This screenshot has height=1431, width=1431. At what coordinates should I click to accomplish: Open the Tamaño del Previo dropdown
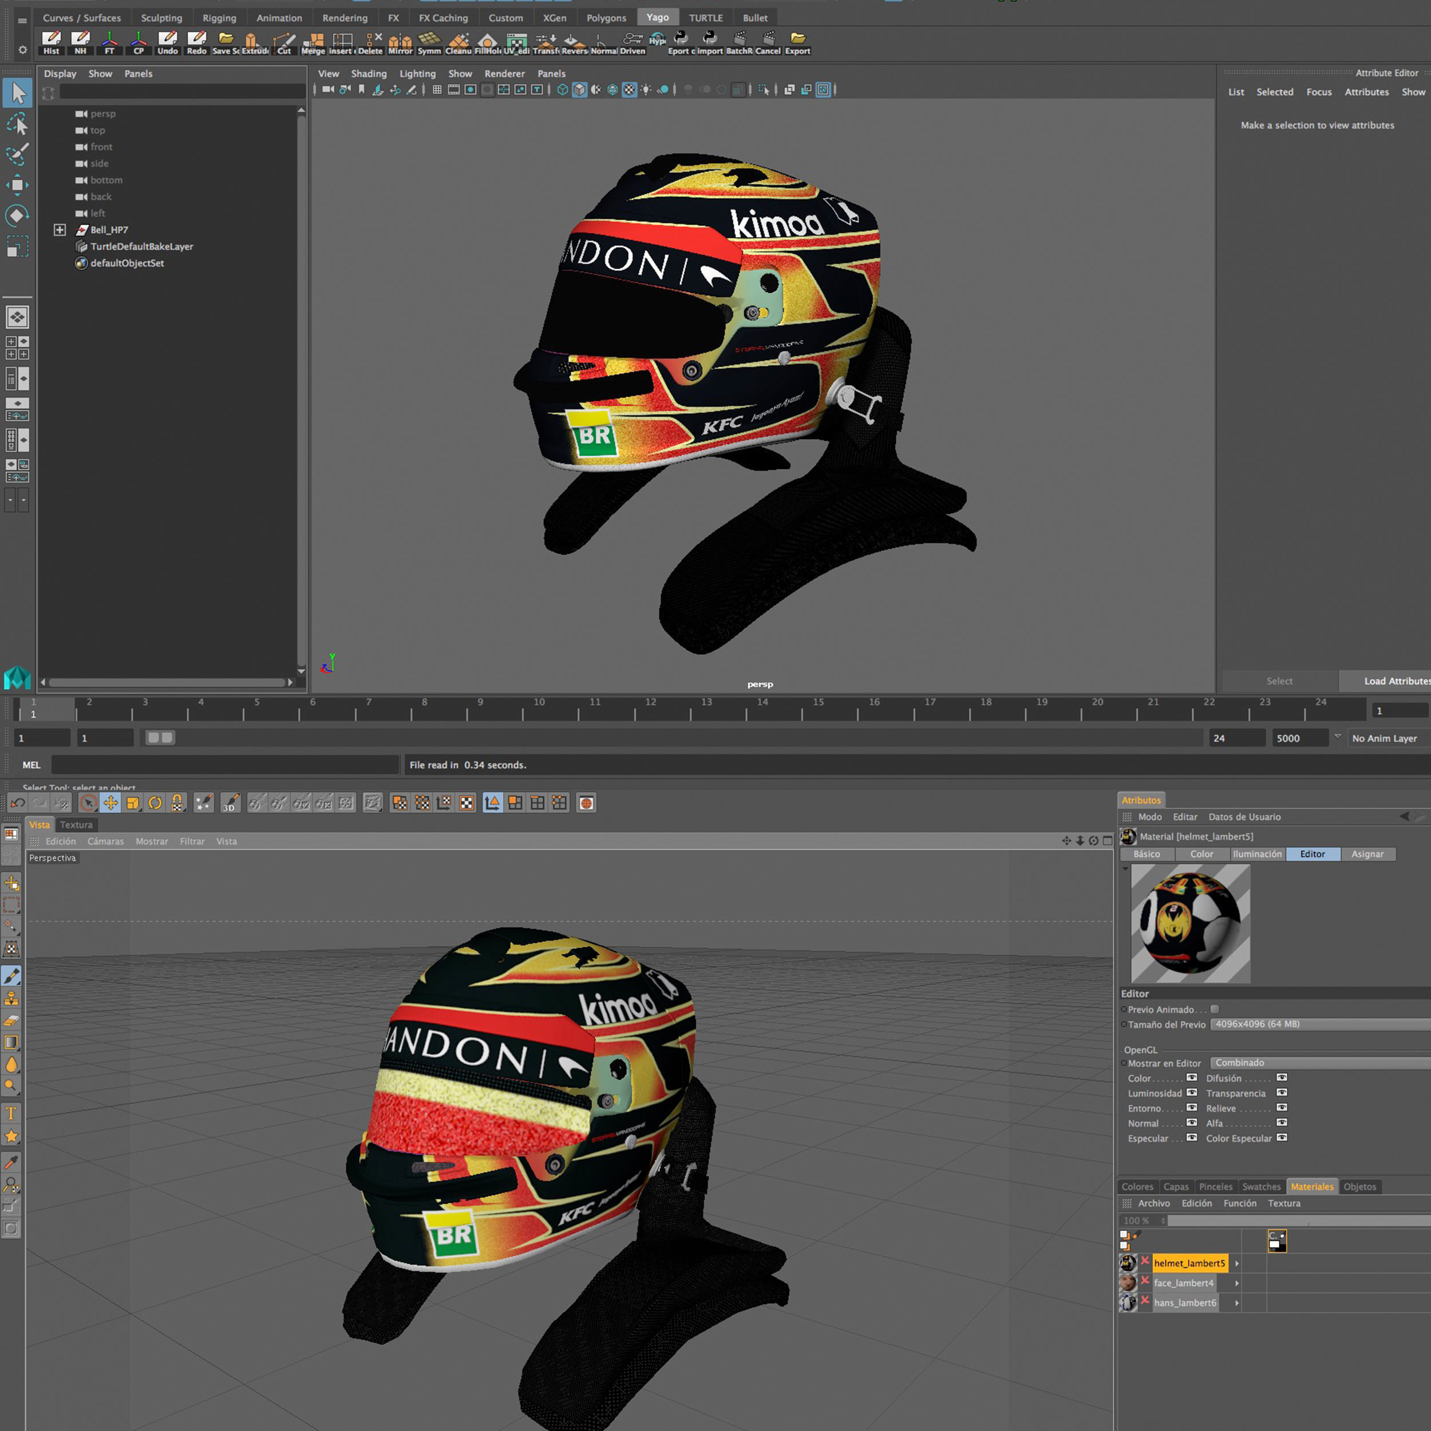click(x=1320, y=1025)
